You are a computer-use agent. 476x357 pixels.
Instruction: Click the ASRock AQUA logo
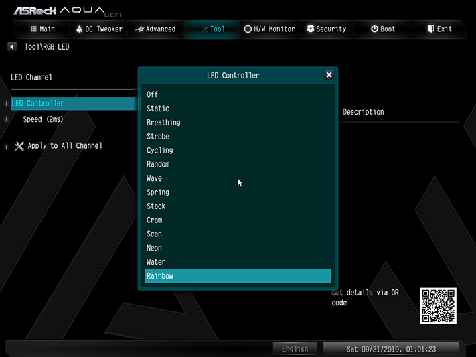click(x=67, y=11)
